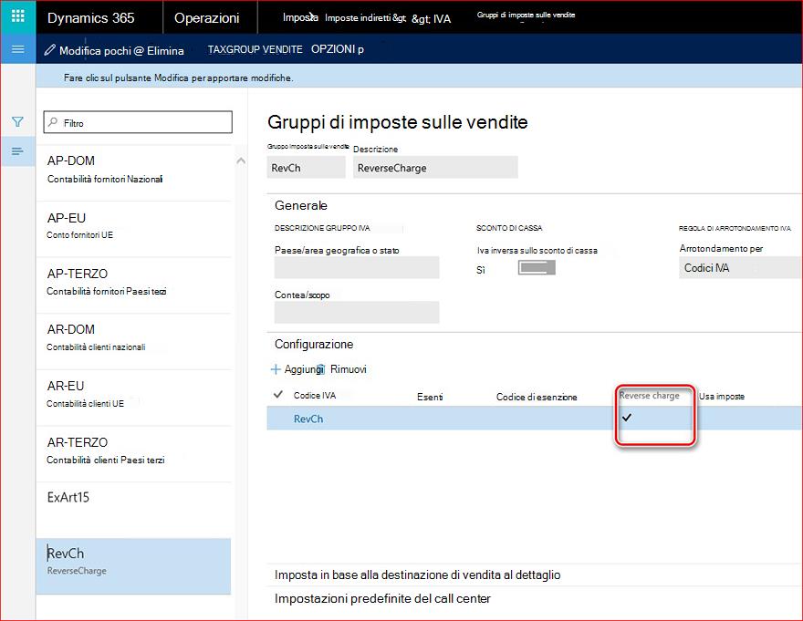
Task: Select the RevCh ReverseCharge list item
Action: click(133, 565)
